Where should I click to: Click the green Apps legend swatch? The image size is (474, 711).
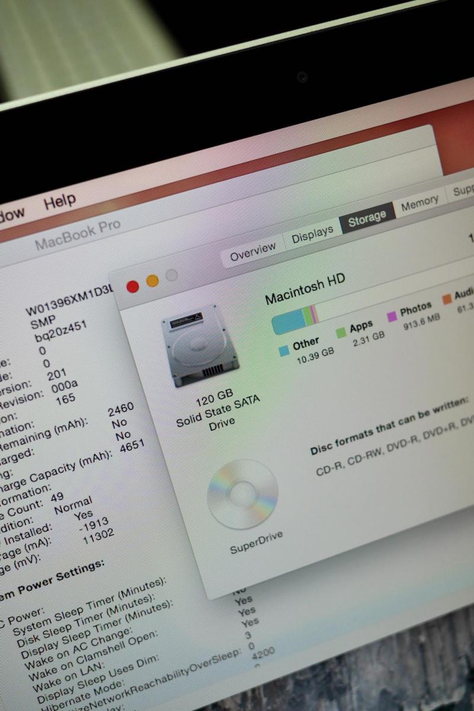(341, 334)
